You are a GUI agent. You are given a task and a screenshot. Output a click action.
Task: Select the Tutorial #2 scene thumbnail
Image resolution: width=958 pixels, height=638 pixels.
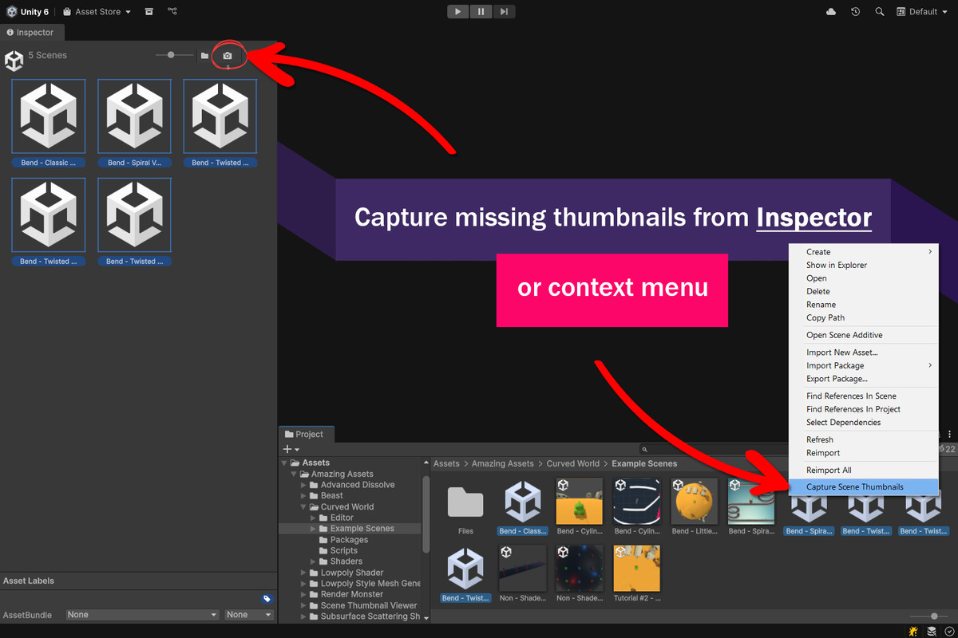pos(636,567)
